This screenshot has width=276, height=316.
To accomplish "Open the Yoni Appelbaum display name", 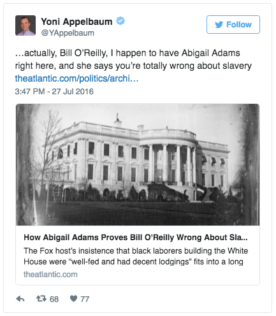I will coord(76,22).
